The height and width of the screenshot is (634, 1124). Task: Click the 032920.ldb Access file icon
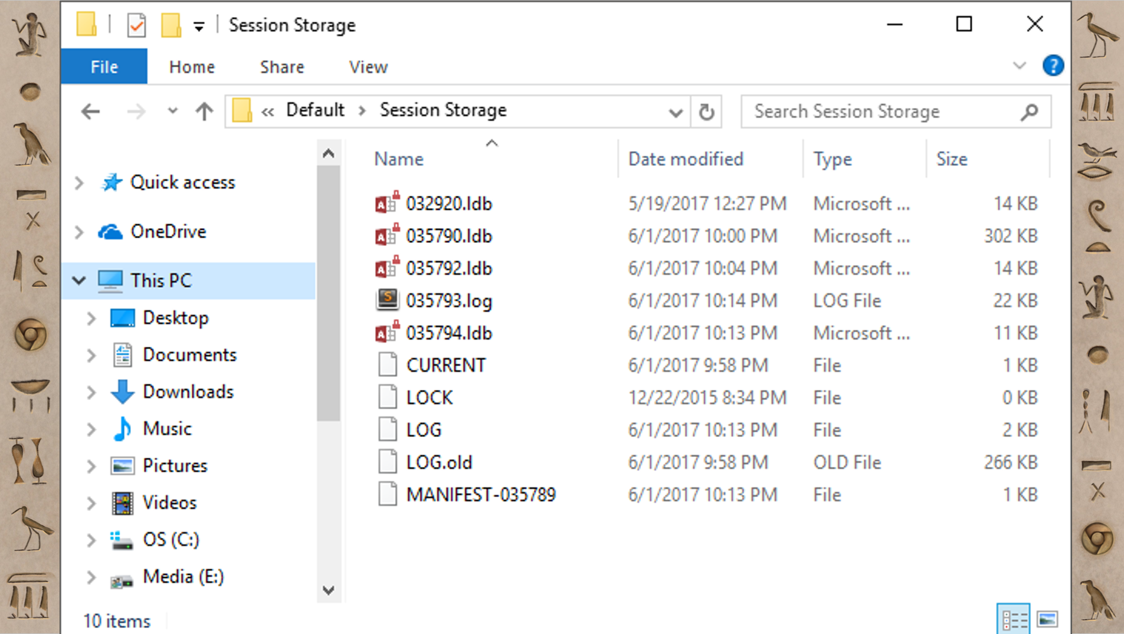tap(387, 203)
